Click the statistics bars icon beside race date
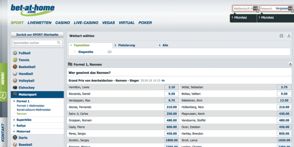294x147 pixels. pos(163,80)
